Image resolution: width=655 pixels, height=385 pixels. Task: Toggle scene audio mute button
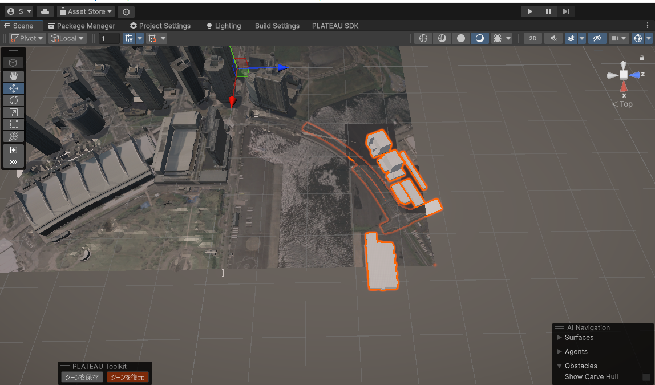(x=552, y=38)
